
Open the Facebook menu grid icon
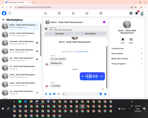[131, 13]
